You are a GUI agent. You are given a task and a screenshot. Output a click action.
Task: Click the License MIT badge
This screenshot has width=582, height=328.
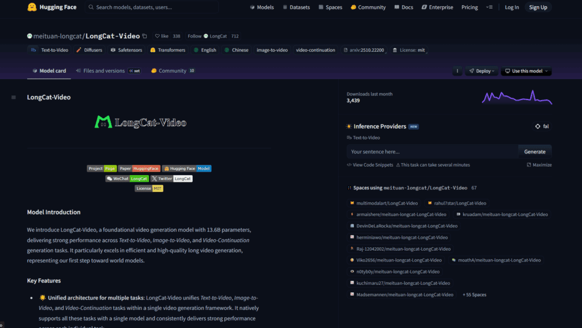(x=149, y=189)
